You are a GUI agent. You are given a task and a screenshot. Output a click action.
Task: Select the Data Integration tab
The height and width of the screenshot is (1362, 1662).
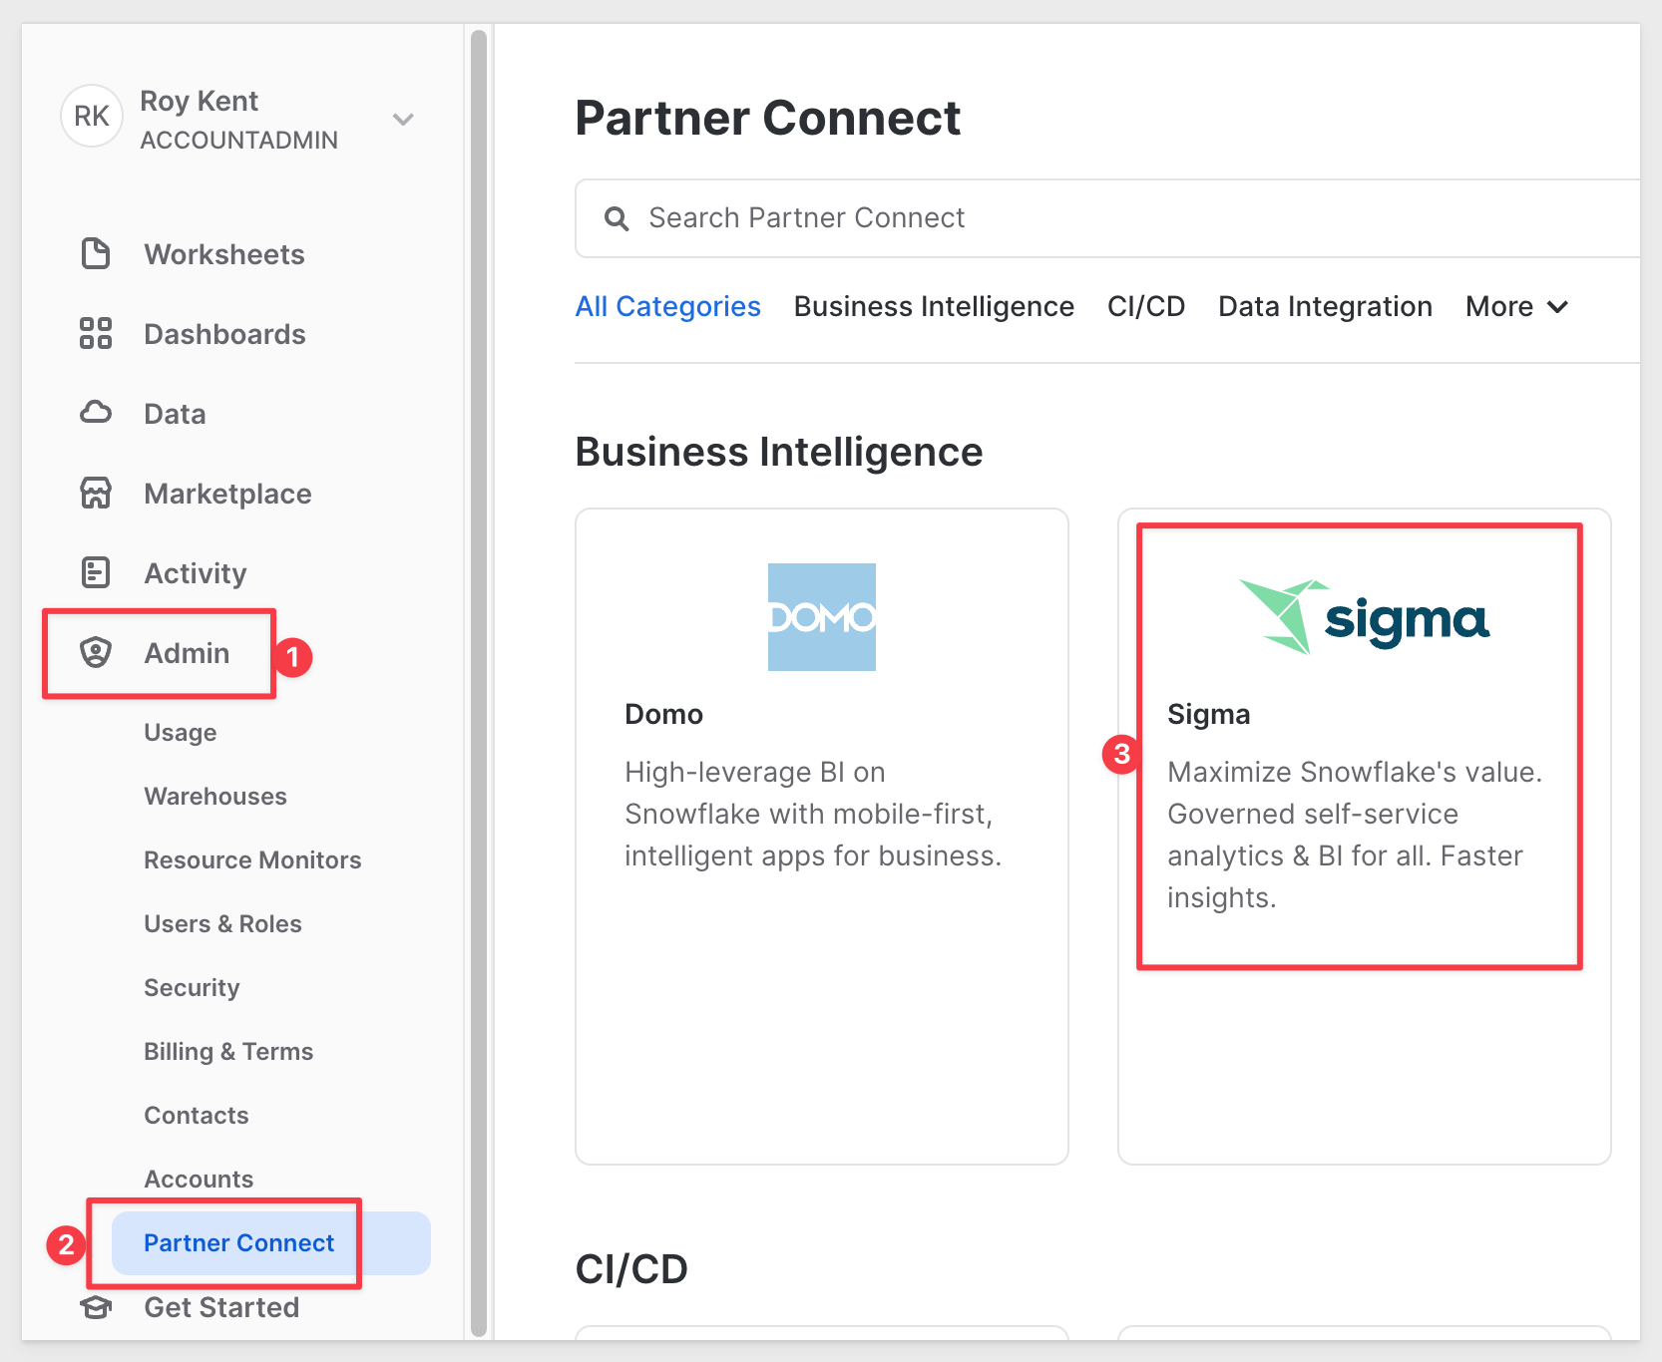[x=1325, y=307]
